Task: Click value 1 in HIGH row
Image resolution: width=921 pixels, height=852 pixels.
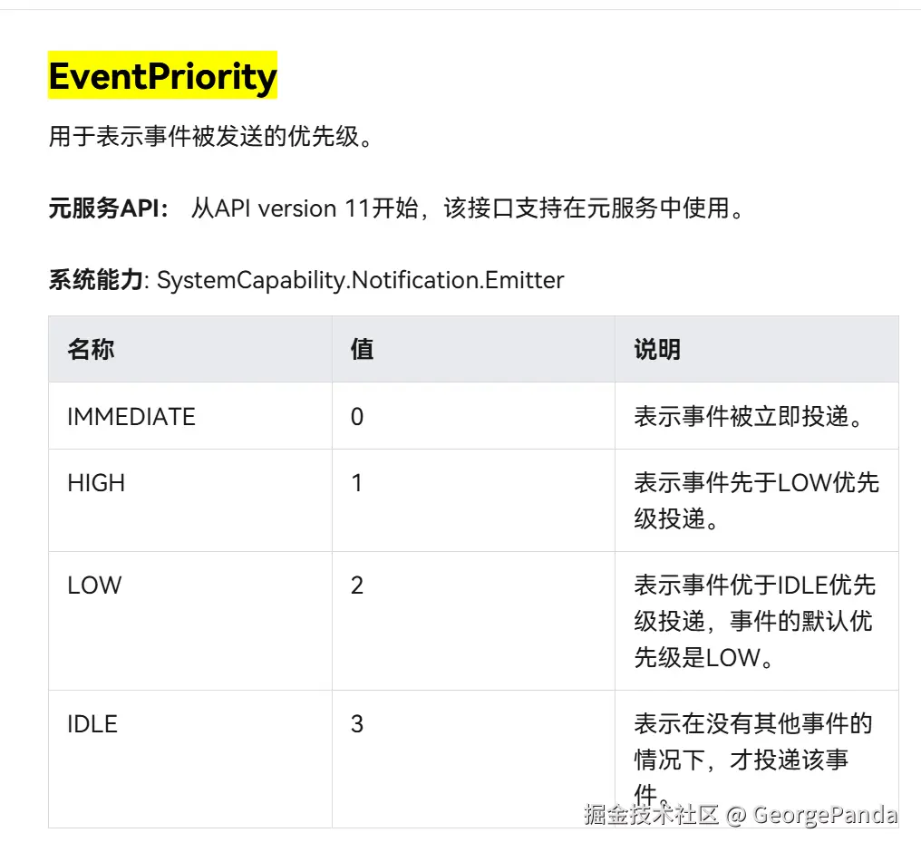Action: pyautogui.click(x=356, y=483)
